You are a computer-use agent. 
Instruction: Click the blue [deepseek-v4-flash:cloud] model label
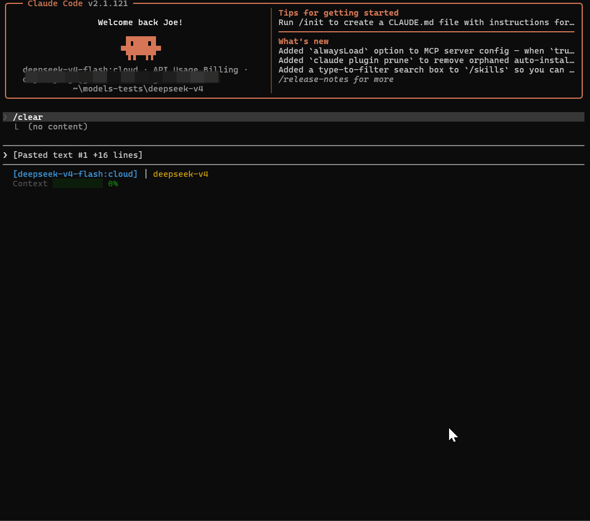click(75, 174)
